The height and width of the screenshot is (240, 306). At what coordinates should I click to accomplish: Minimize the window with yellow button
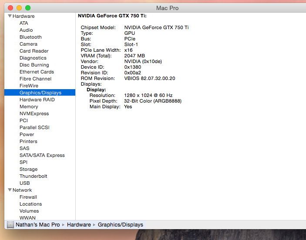point(19,8)
